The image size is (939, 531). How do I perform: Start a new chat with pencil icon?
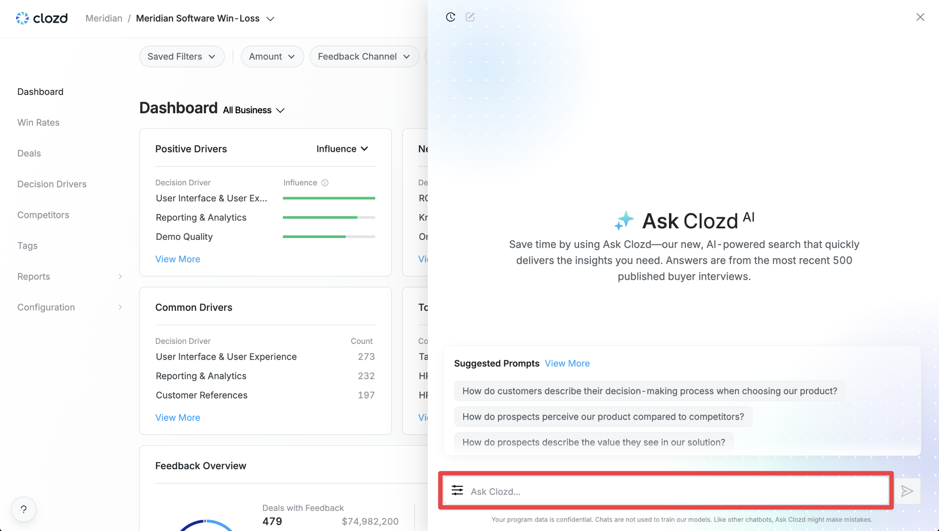click(470, 17)
